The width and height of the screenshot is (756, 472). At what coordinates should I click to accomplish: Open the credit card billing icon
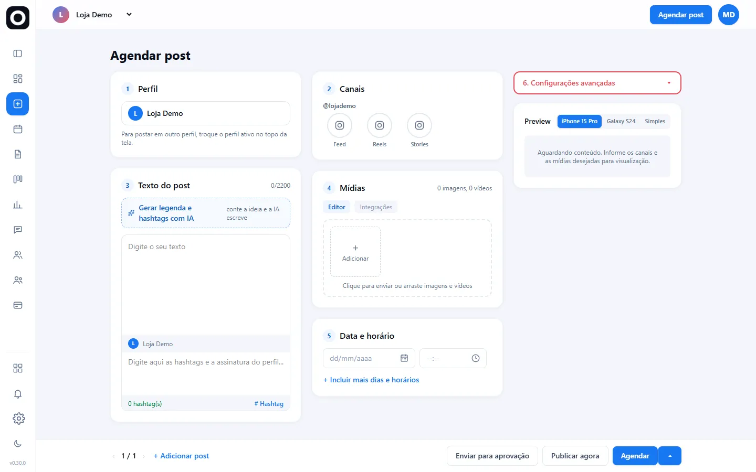point(18,305)
